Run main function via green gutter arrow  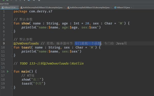pyautogui.click(x=8, y=71)
